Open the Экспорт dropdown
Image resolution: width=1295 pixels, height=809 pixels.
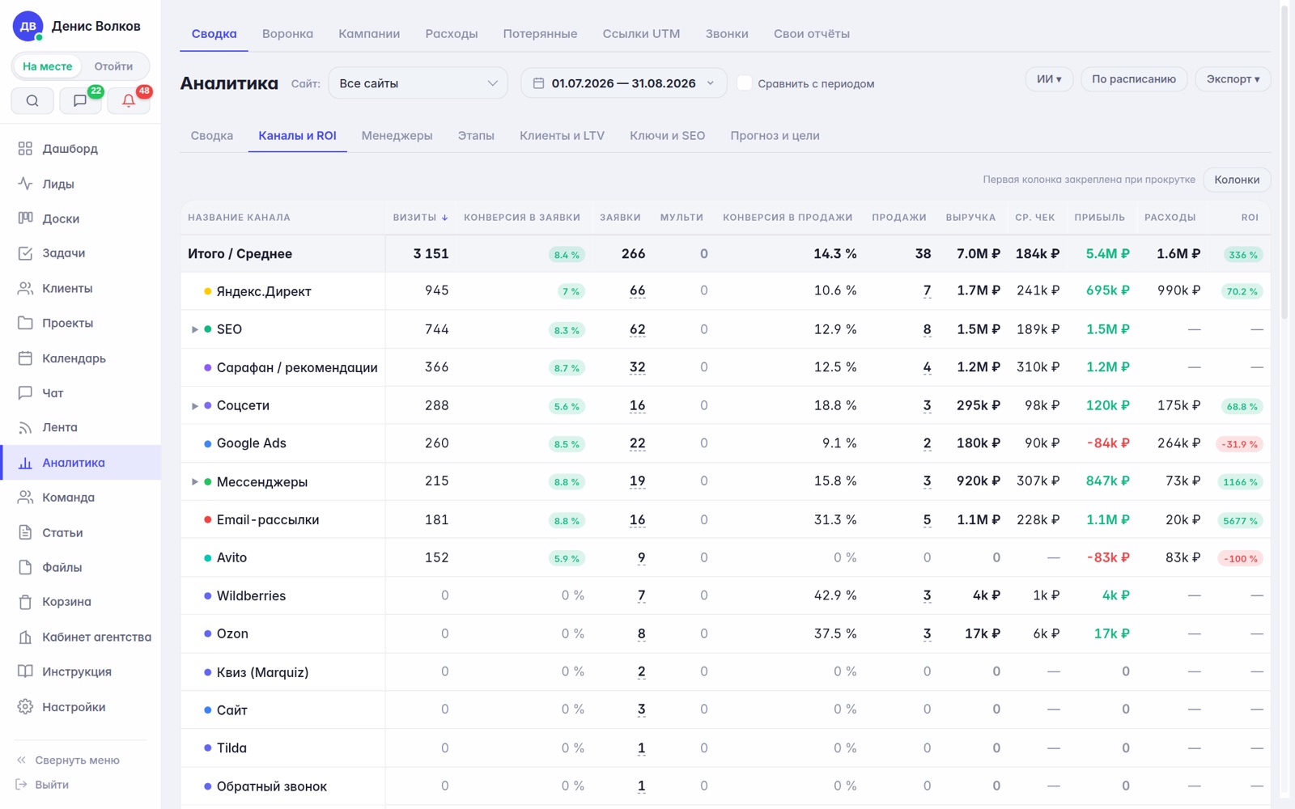(1233, 79)
